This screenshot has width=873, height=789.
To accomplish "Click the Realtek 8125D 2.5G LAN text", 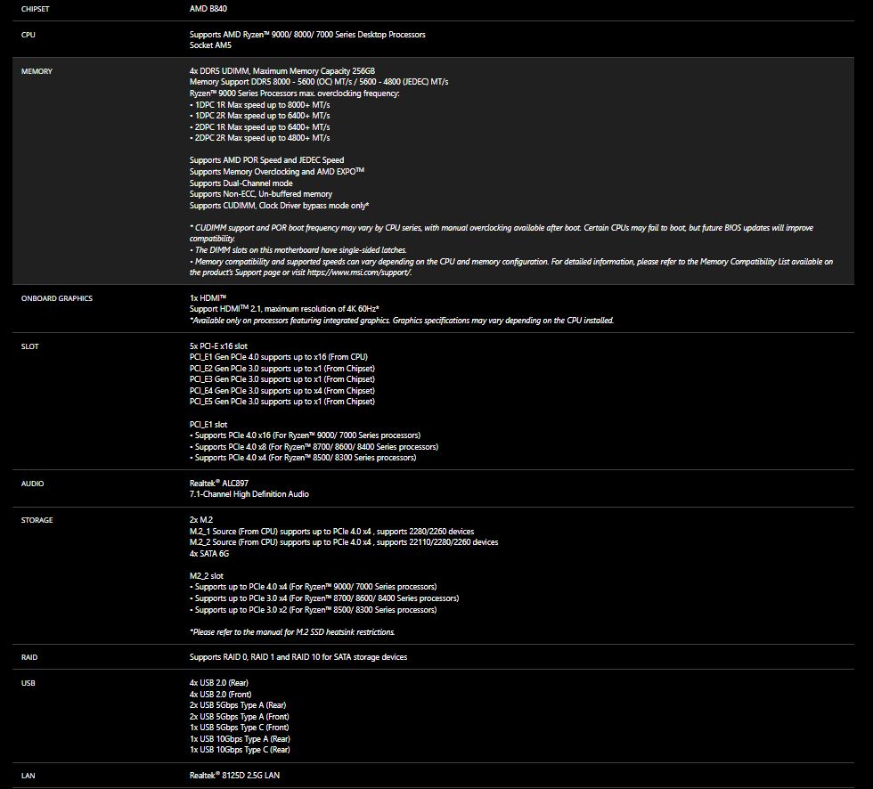I will [234, 776].
